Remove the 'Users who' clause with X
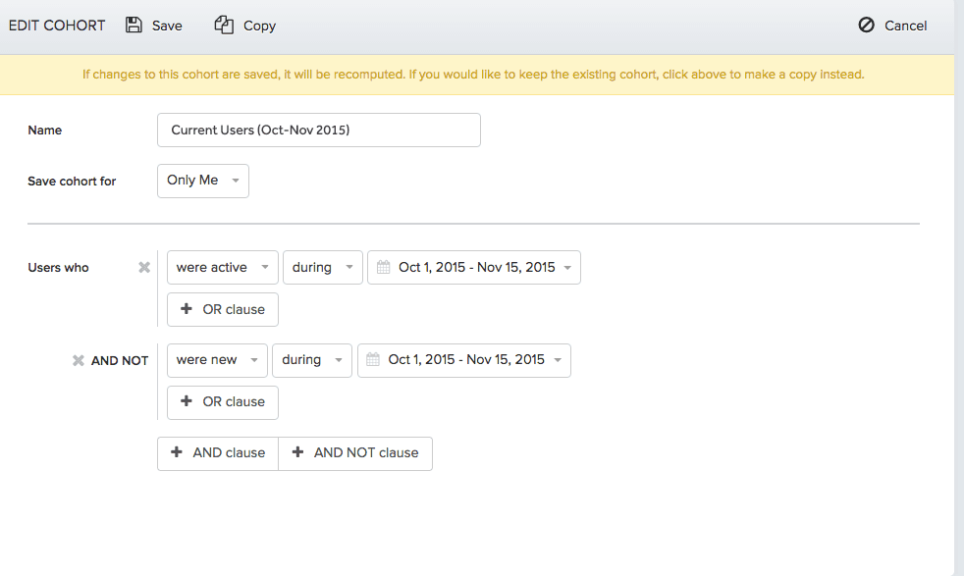 pos(144,267)
